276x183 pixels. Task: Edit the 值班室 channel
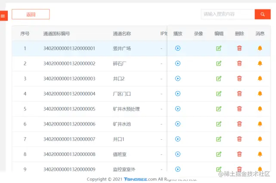(219, 154)
